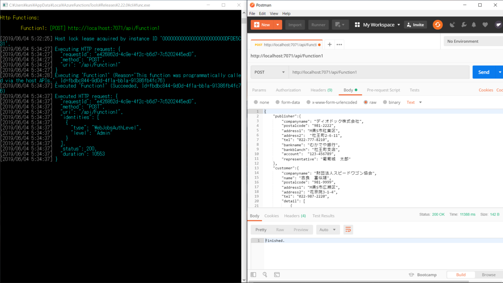Switch to the Pre-request Script tab
503x283 pixels.
point(384,90)
